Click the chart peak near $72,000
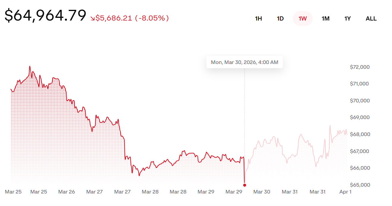Image resolution: width=392 pixels, height=206 pixels. point(30,66)
